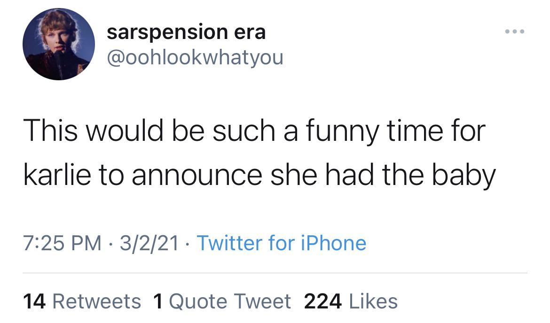Click the sarspension era profile picture

(x=59, y=44)
